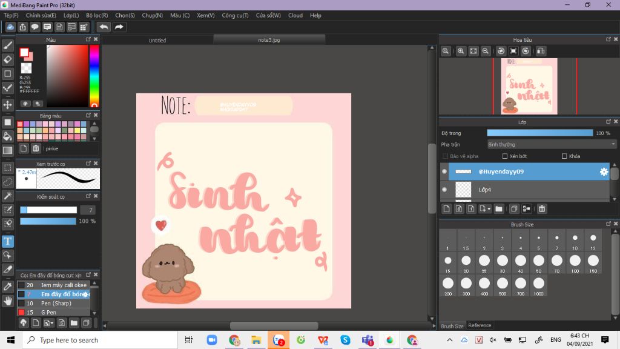Choose the Bucket fill tool

point(8,136)
